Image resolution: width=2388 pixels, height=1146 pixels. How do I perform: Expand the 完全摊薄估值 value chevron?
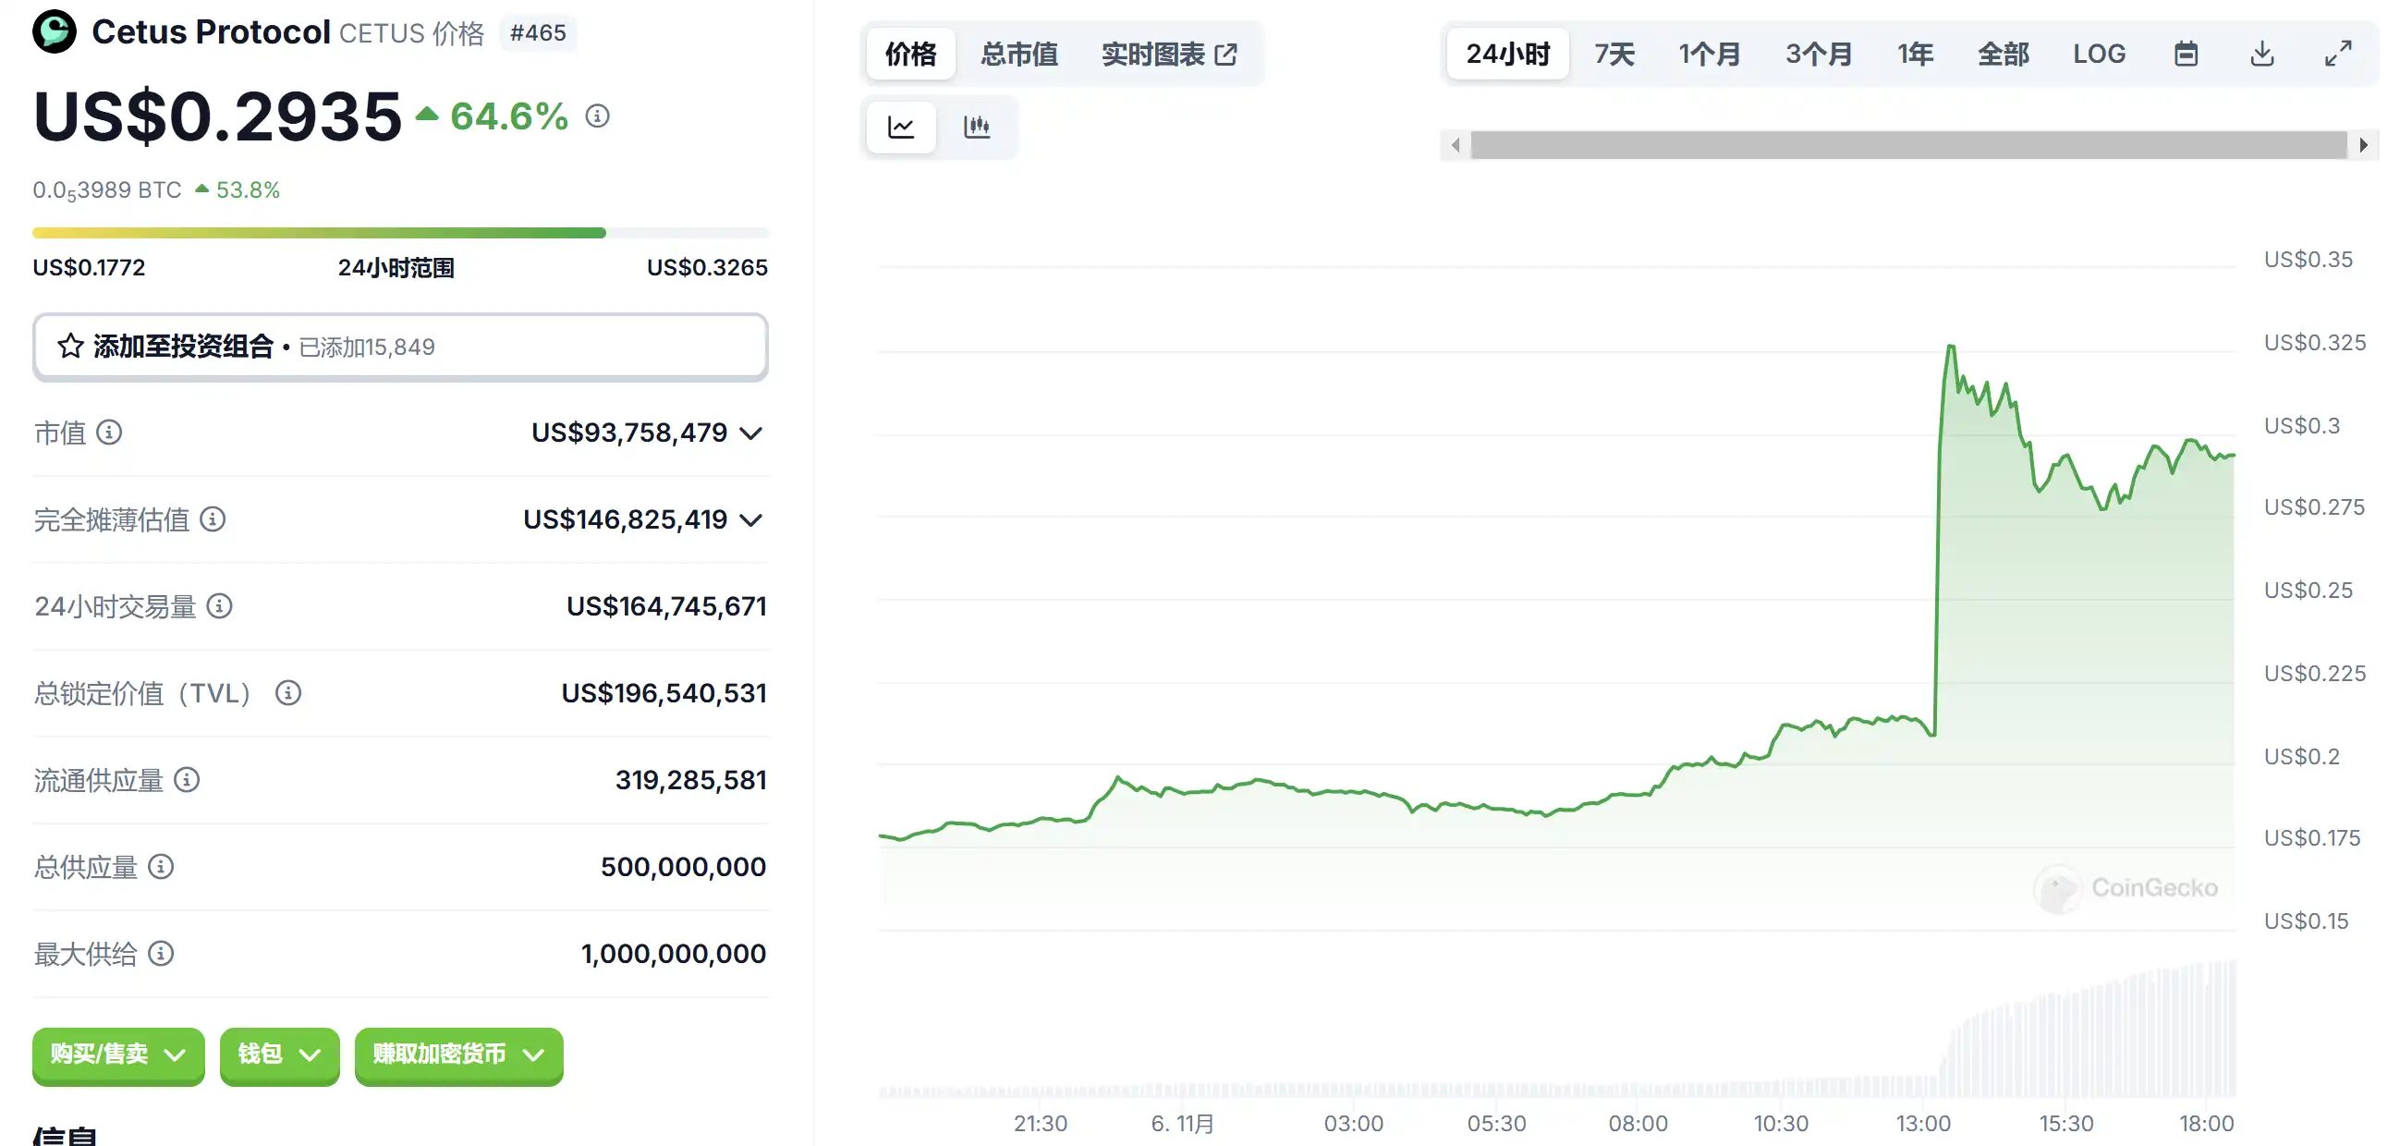[751, 520]
